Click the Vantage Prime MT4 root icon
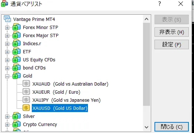Screen dimensions: 194x133 tap(7, 19)
